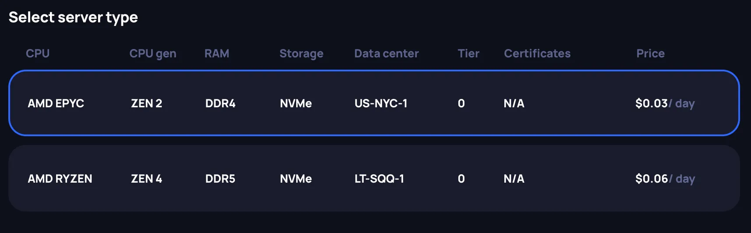
Task: Click the RAM column header
Action: point(216,53)
